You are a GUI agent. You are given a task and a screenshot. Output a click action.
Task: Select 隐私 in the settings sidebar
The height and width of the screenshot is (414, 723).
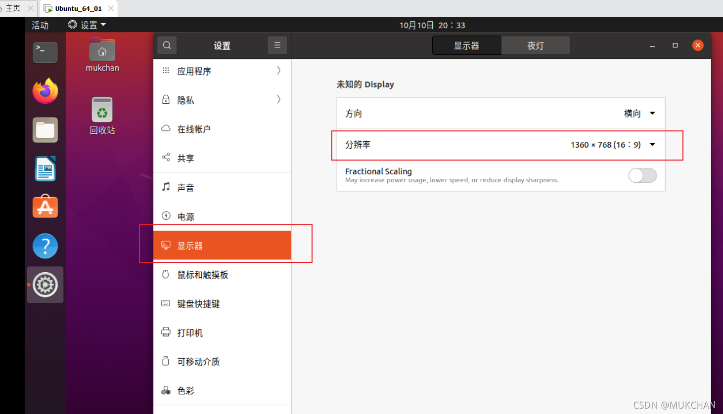[222, 100]
